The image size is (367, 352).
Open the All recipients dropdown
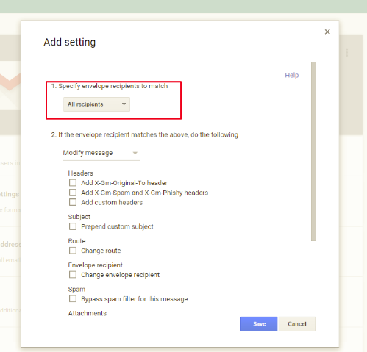96,104
